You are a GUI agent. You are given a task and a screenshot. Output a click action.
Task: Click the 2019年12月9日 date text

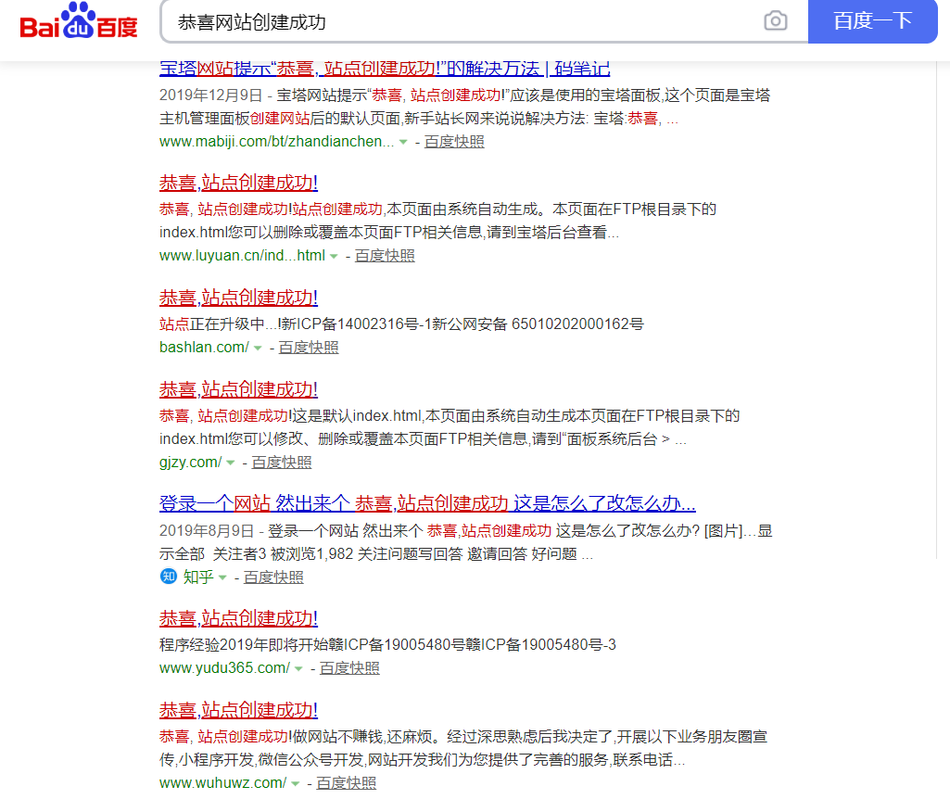pos(210,95)
